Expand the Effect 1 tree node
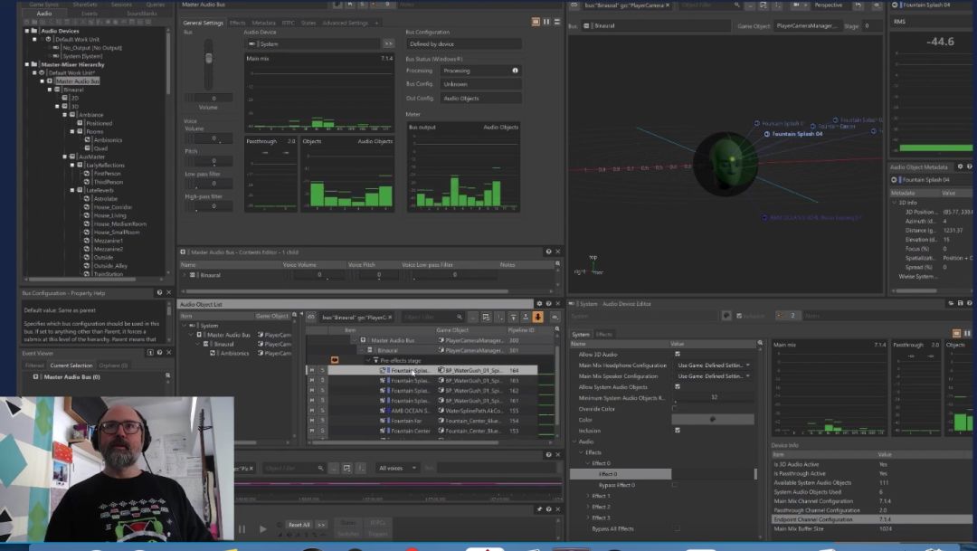 tap(588, 496)
